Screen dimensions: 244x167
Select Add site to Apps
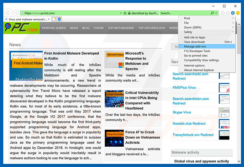coord(207,37)
